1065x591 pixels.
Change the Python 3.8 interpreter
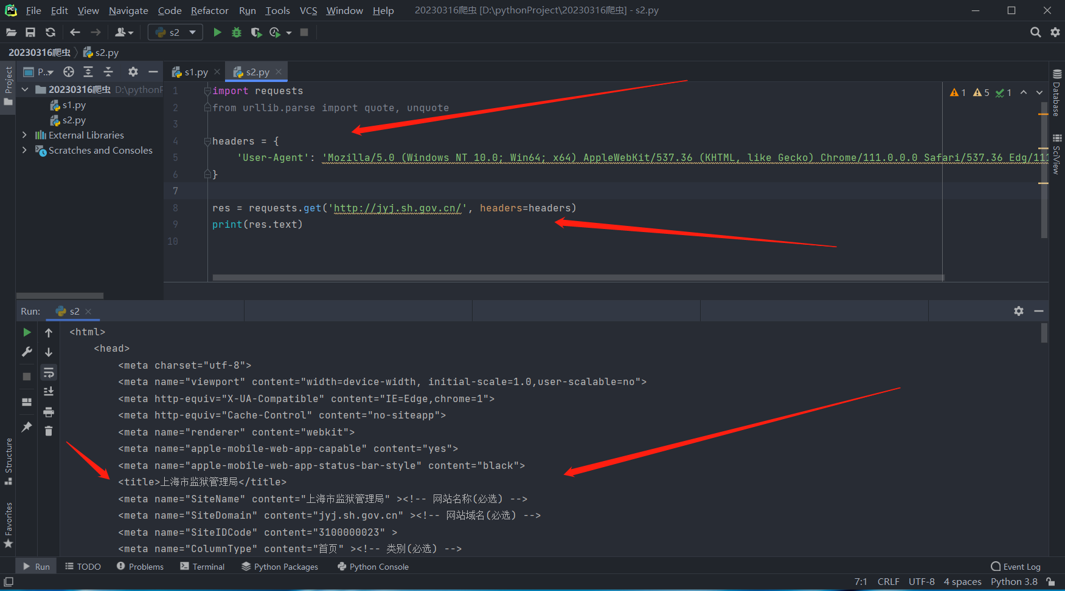1014,582
